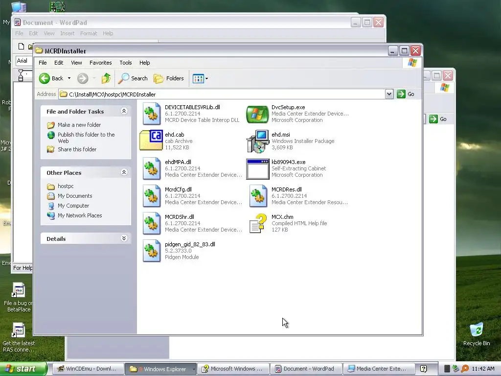501x376 pixels.
Task: Select the ehd.msi installer icon
Action: click(257, 141)
